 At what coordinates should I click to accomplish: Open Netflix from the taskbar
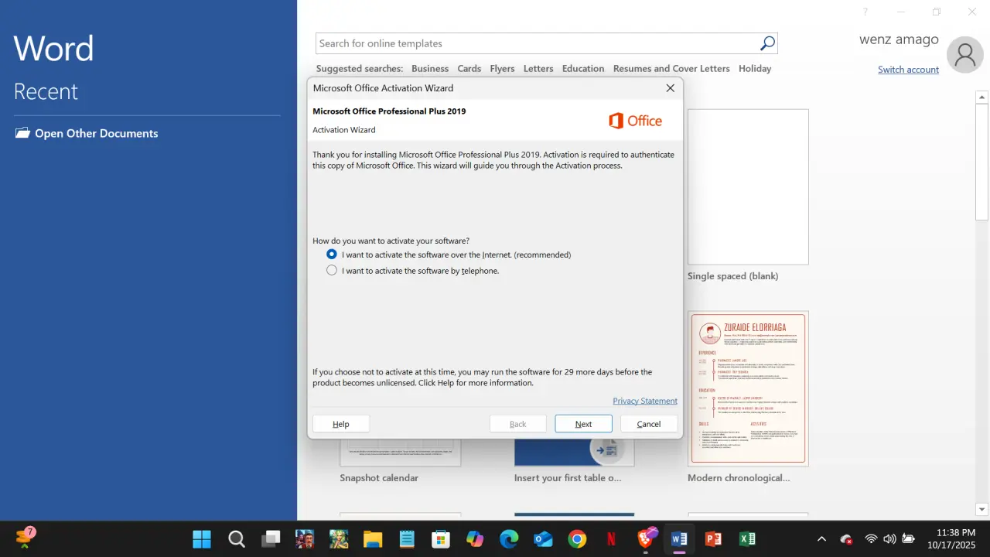point(611,539)
